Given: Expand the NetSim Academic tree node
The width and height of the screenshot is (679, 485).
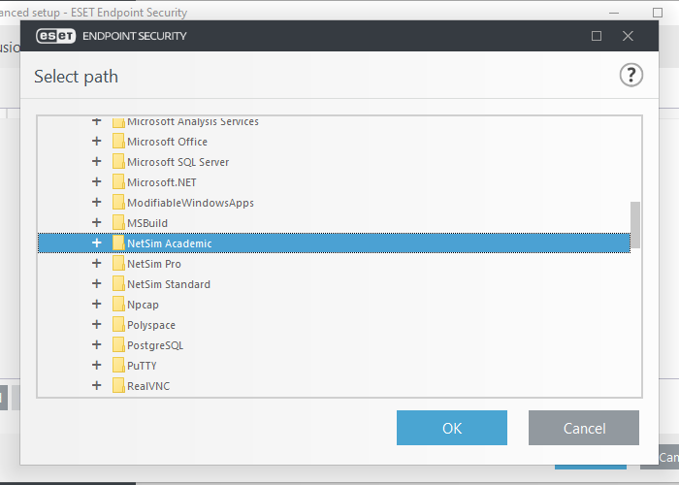Looking at the screenshot, I should [x=97, y=242].
